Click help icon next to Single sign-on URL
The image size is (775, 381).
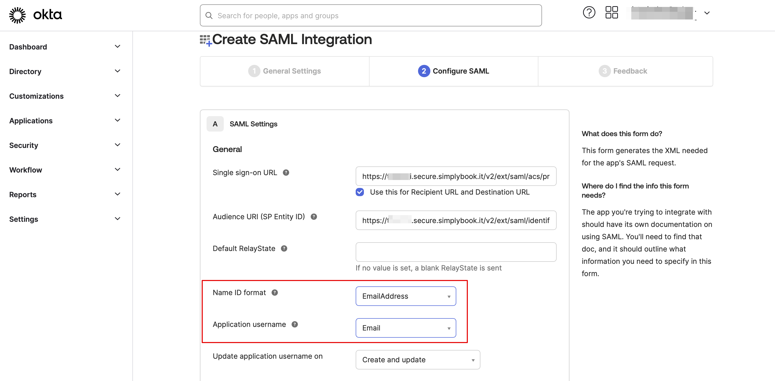(x=286, y=173)
